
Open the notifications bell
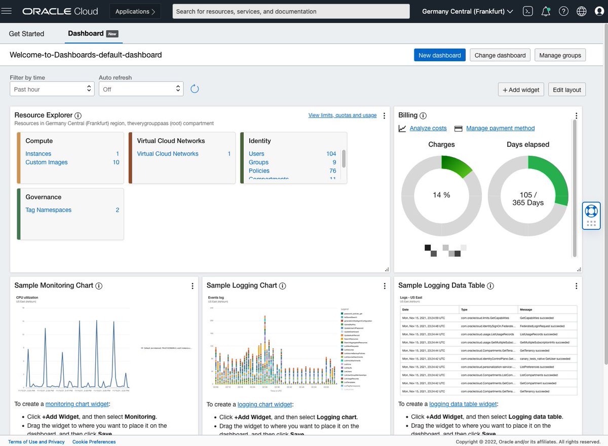(546, 11)
